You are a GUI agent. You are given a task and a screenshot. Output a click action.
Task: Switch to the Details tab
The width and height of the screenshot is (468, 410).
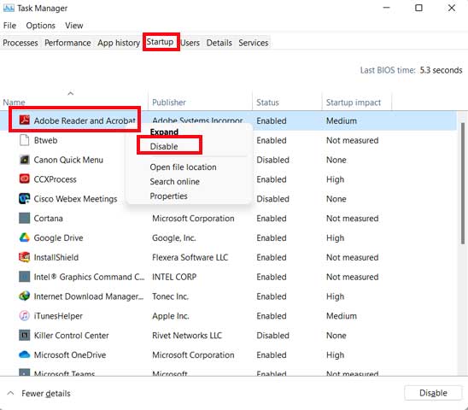[x=219, y=43]
